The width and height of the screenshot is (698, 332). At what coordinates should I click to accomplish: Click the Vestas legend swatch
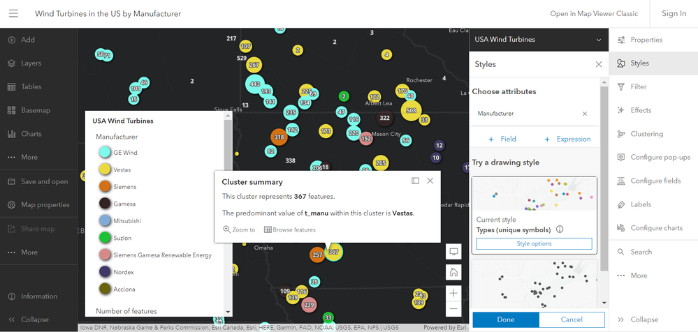105,169
